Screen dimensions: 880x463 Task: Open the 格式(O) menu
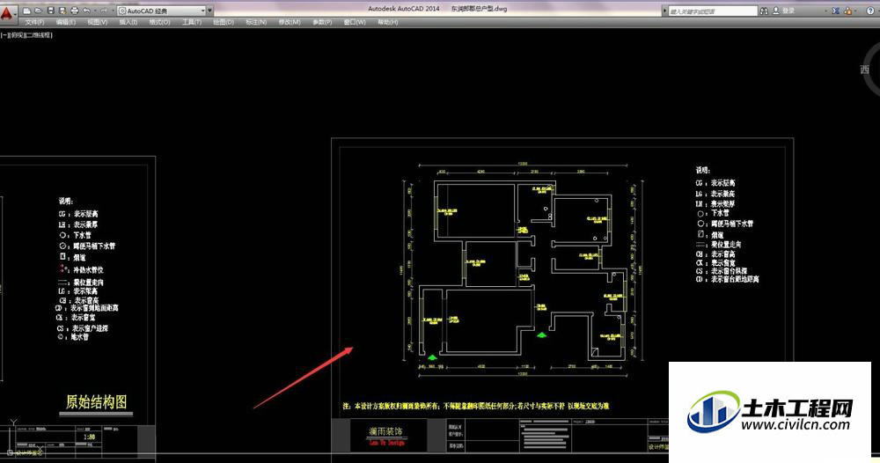(x=159, y=22)
